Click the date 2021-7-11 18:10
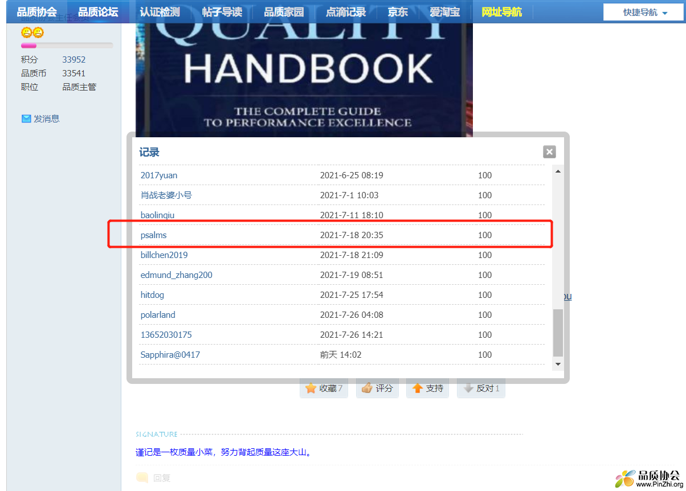 point(352,215)
